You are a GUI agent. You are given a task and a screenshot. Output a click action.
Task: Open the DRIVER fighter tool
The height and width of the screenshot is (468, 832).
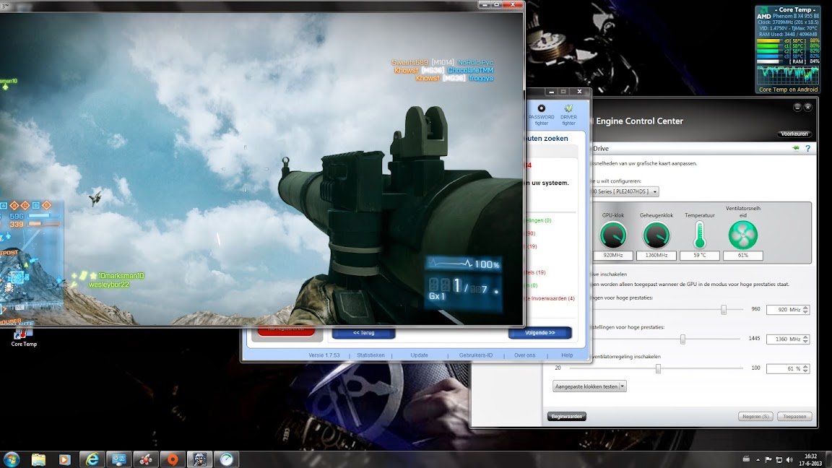click(568, 115)
